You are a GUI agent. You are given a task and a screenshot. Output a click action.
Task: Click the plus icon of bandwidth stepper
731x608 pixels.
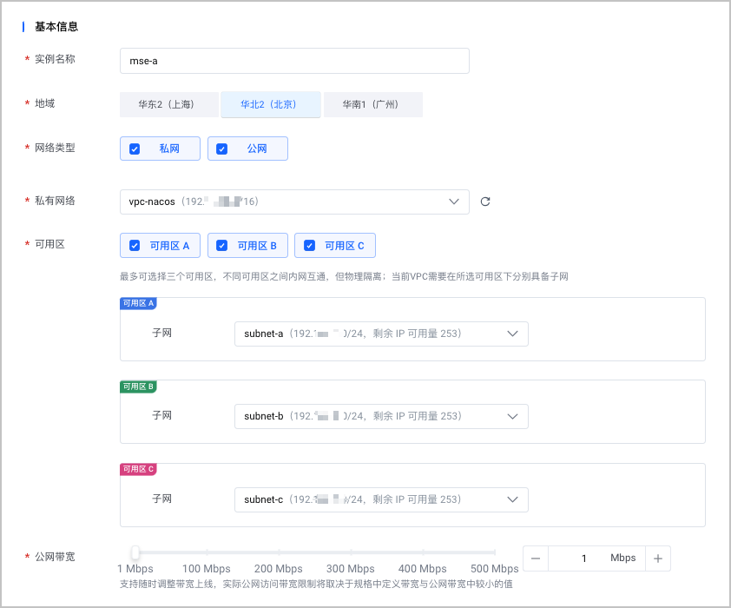[x=658, y=558]
